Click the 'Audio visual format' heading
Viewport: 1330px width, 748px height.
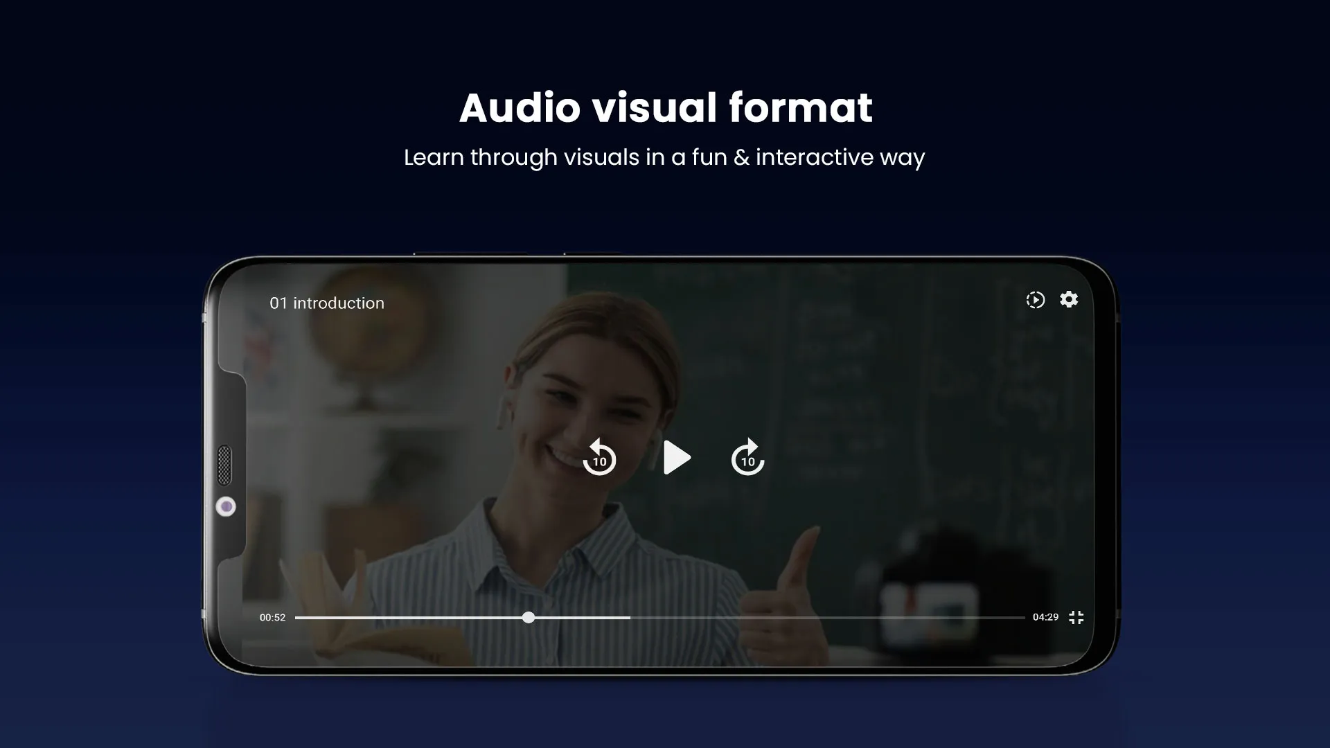(666, 108)
